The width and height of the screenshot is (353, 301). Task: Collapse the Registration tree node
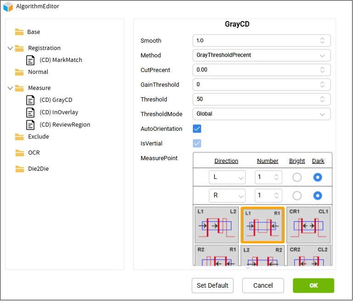point(11,48)
